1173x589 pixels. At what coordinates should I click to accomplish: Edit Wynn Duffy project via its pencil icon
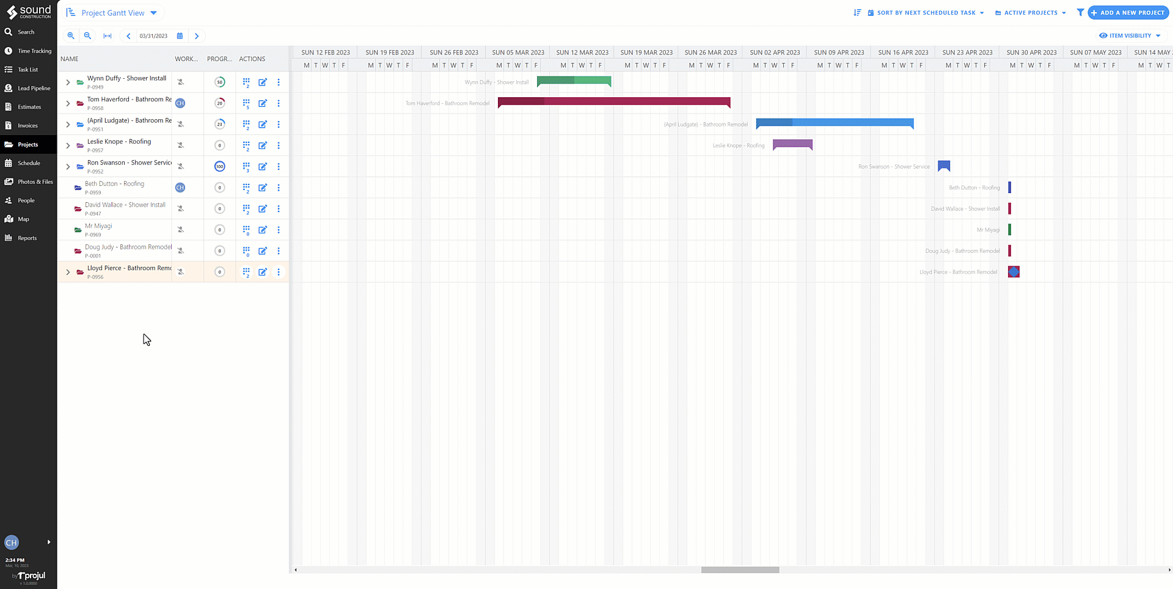pyautogui.click(x=262, y=82)
